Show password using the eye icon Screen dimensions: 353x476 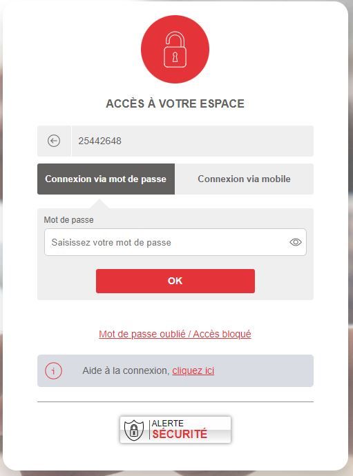tap(295, 242)
